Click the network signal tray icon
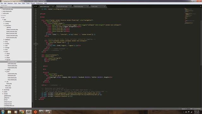This screenshot has height=114, width=202. pyautogui.click(x=192, y=112)
